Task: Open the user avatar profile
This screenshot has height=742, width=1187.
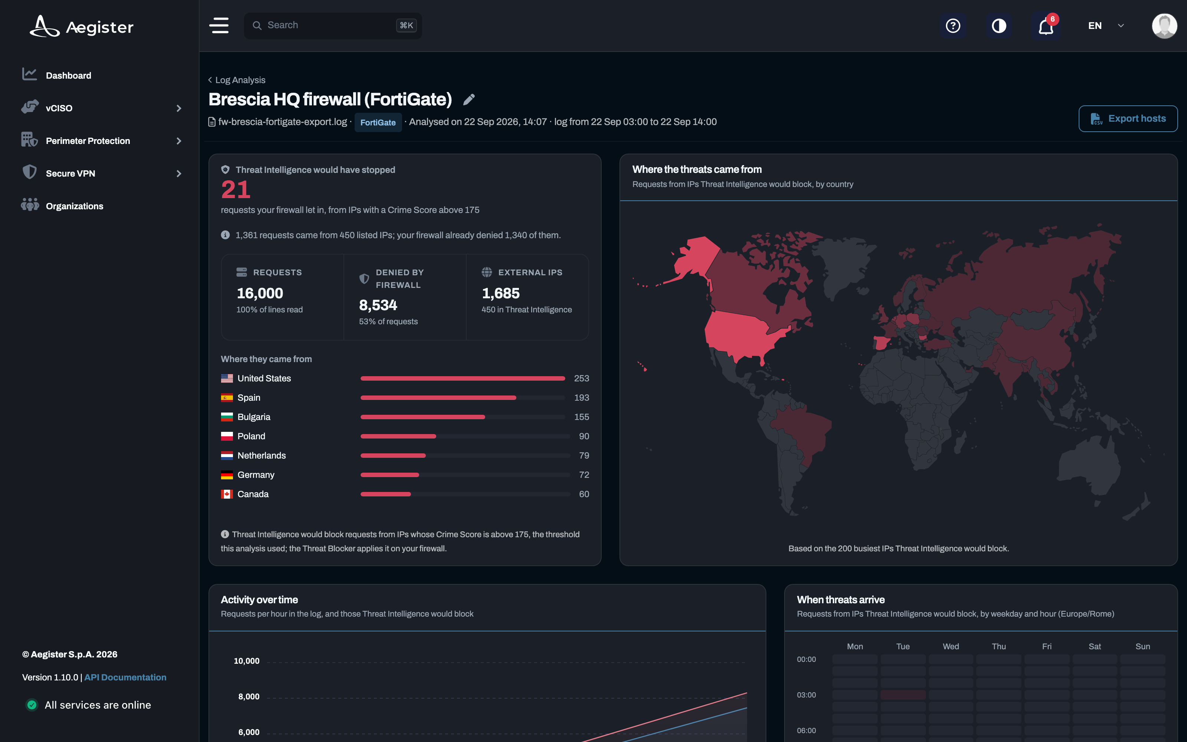Action: coord(1164,26)
